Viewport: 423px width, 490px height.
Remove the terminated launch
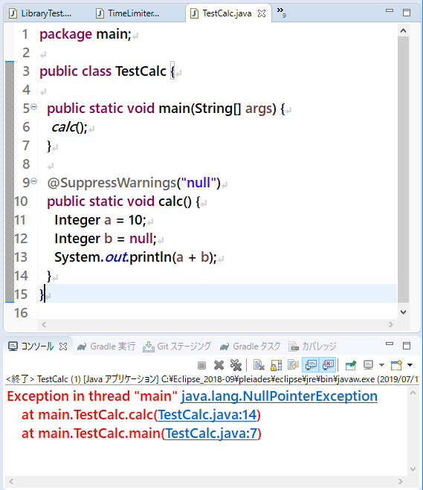219,365
